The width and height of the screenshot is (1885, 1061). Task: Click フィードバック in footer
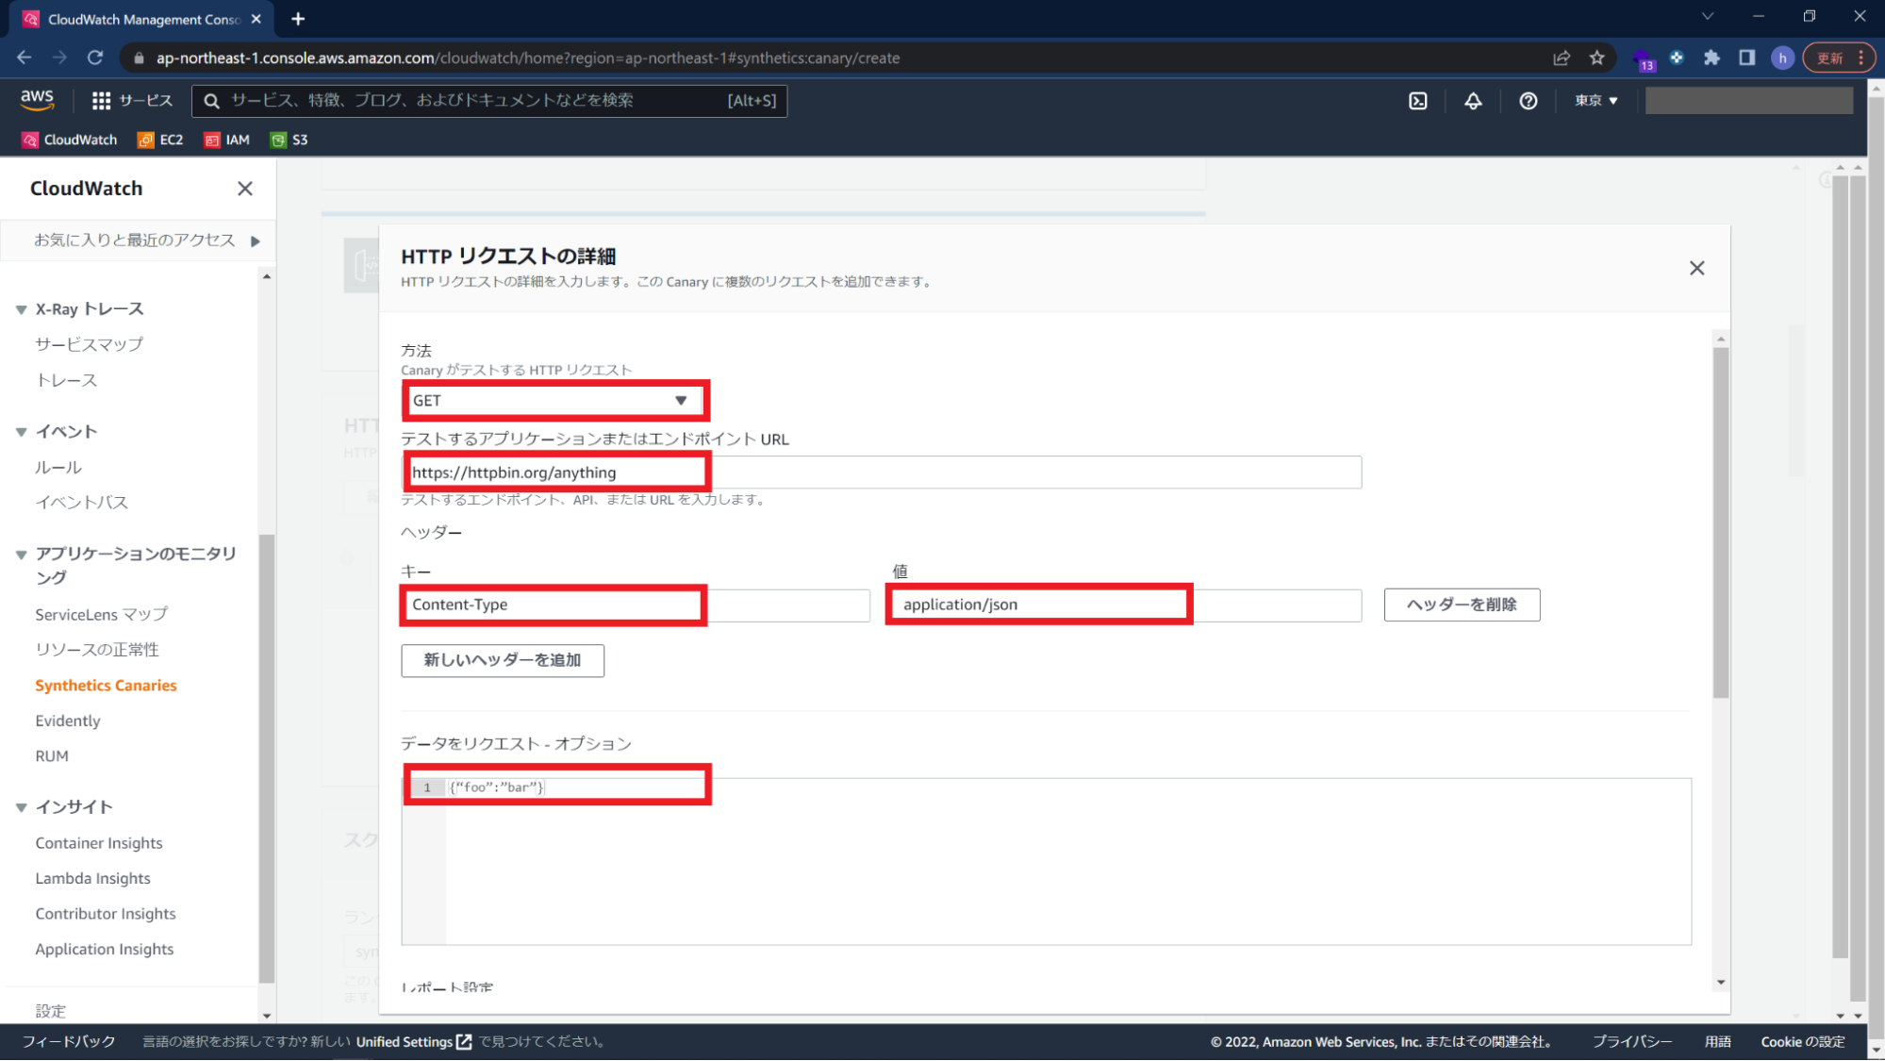(x=69, y=1042)
